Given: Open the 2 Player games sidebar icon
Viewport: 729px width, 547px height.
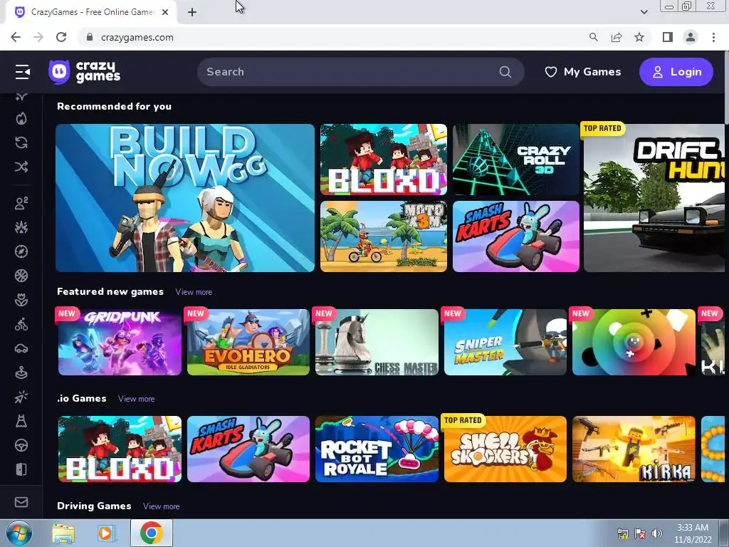Looking at the screenshot, I should [21, 203].
